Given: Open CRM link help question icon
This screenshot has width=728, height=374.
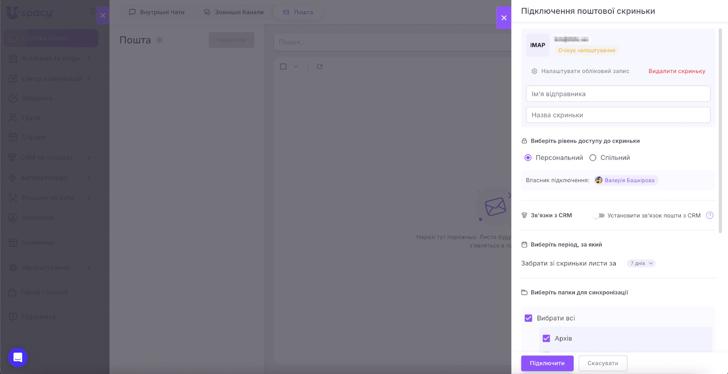Looking at the screenshot, I should (709, 215).
